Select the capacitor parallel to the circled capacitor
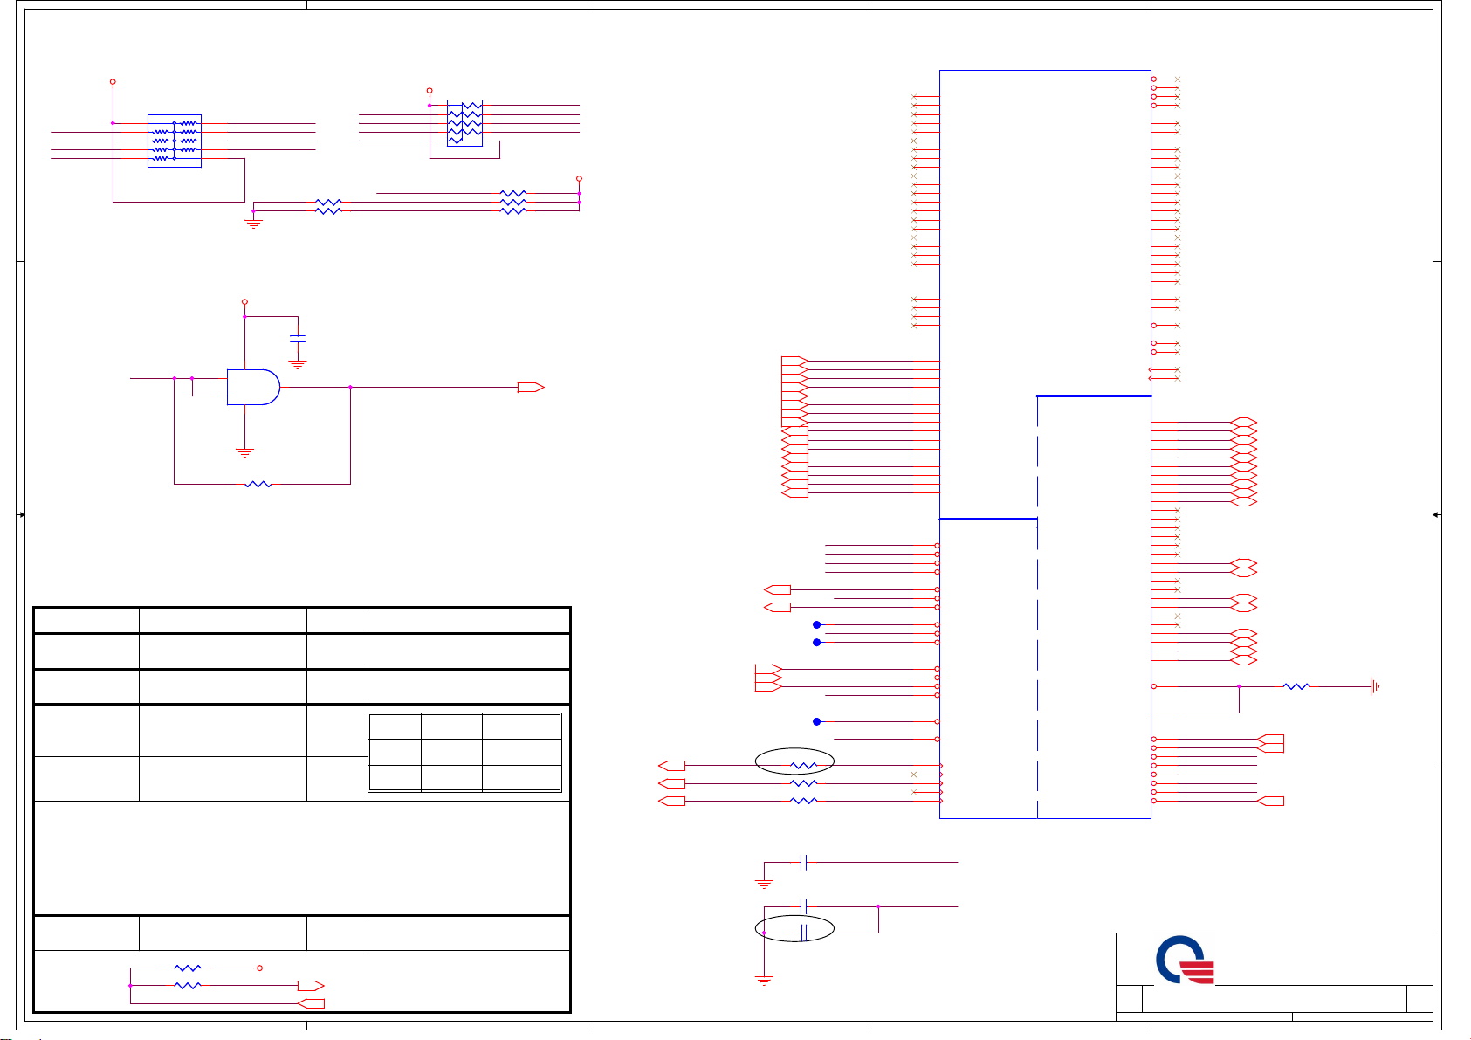Viewport: 1471px width, 1040px height. point(805,906)
